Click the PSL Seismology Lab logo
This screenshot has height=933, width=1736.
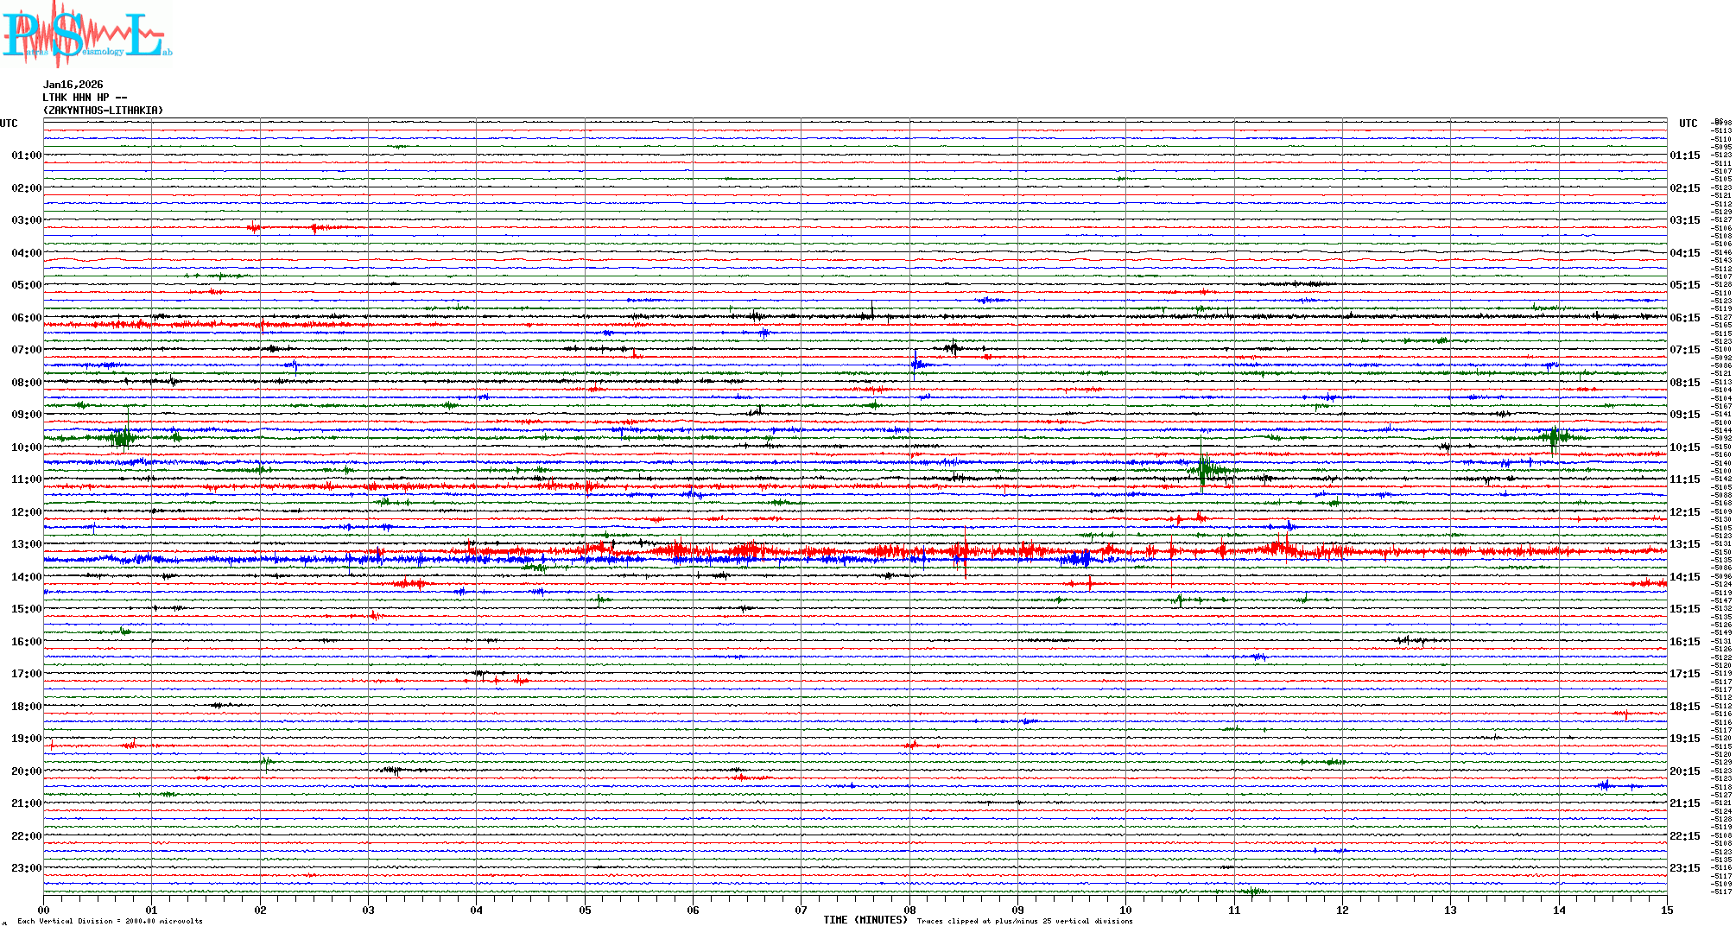point(86,35)
